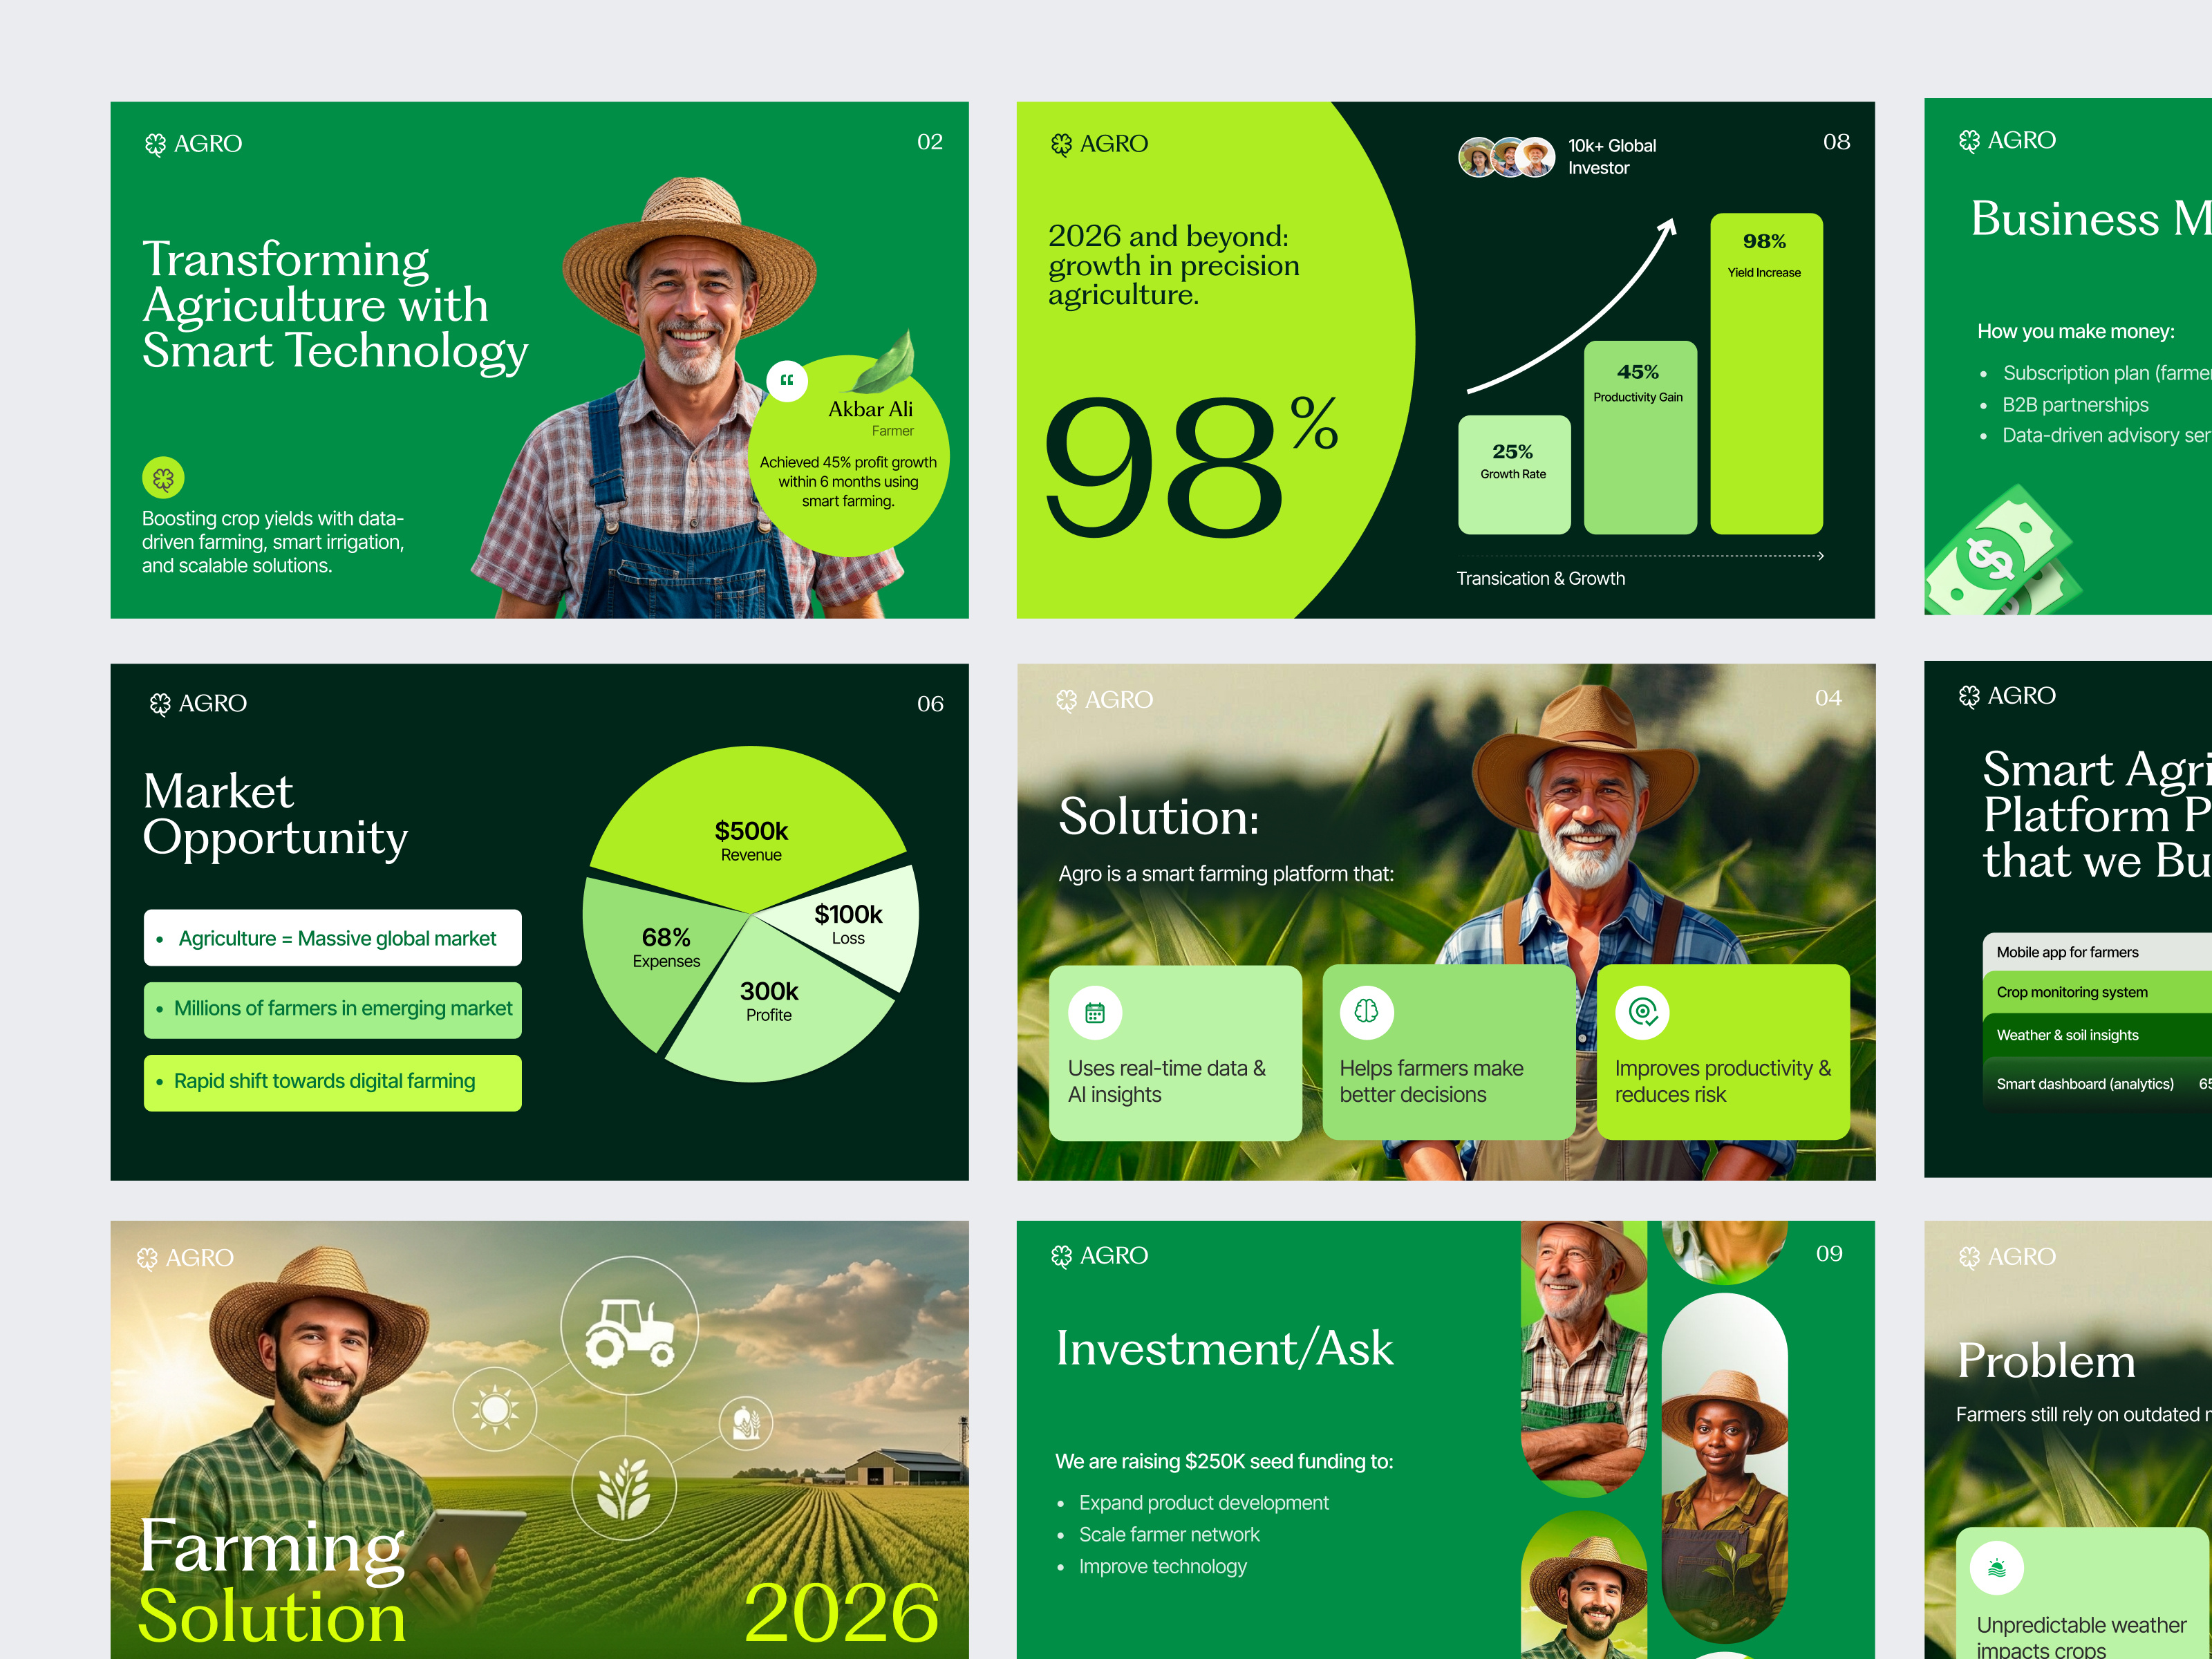Select the Mobile app for farmers row

pos(2067,952)
